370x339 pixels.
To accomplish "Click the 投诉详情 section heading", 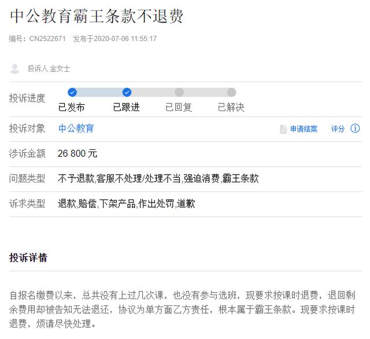I will (x=28, y=257).
